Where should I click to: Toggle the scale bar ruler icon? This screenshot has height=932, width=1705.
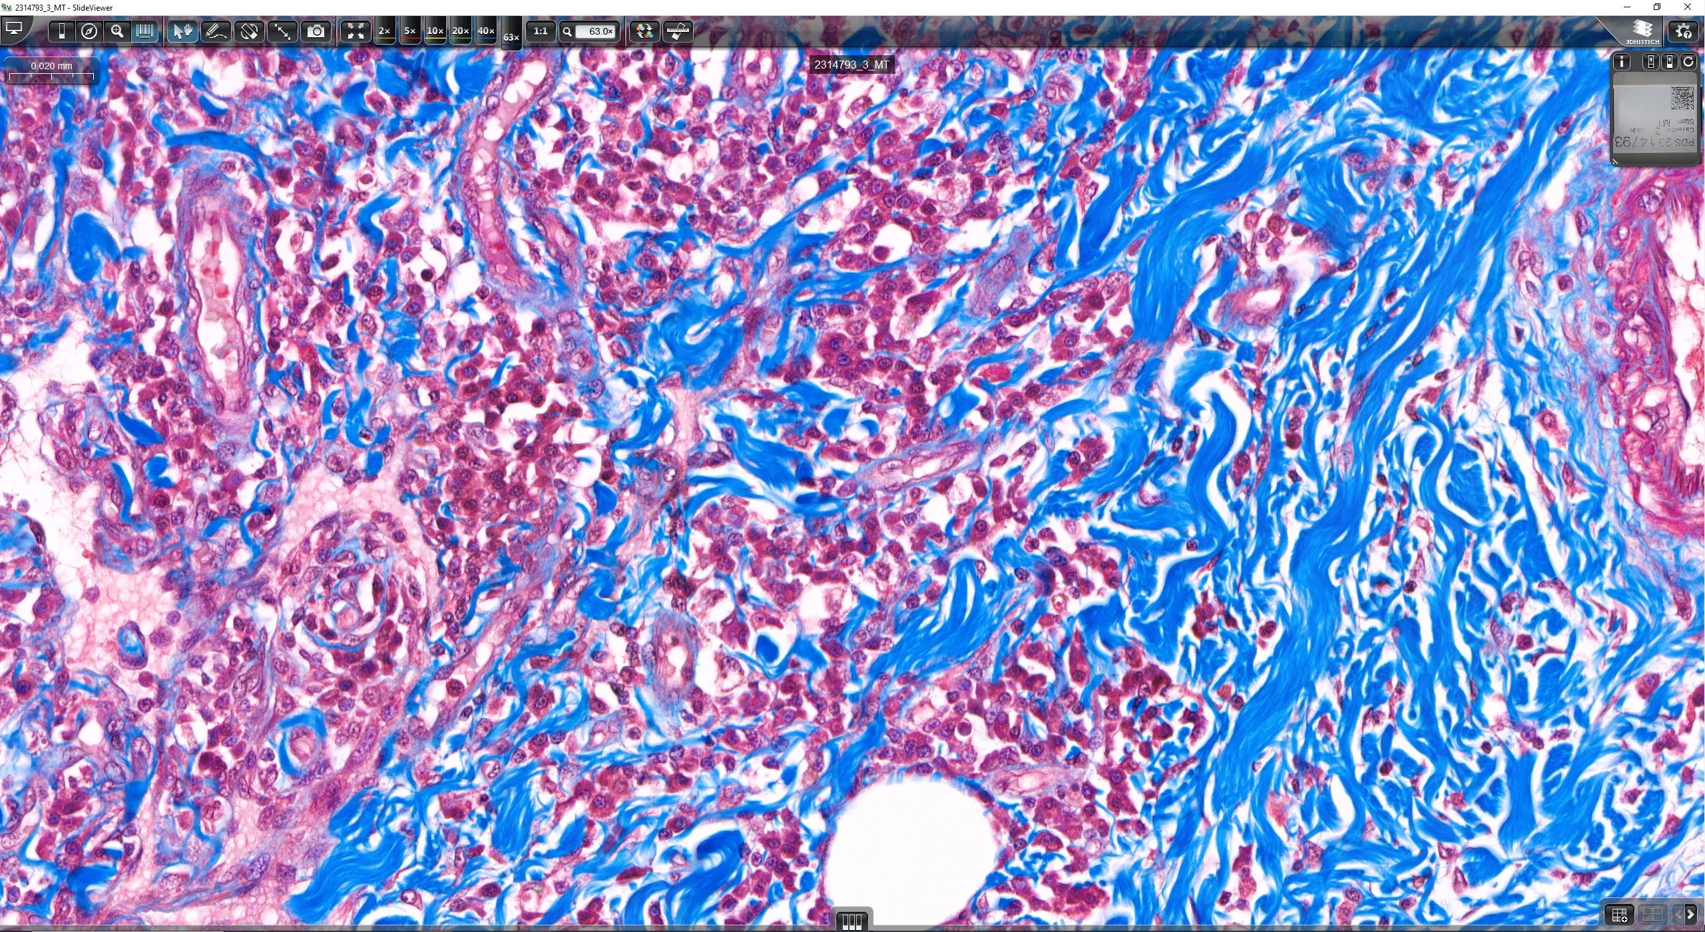678,31
